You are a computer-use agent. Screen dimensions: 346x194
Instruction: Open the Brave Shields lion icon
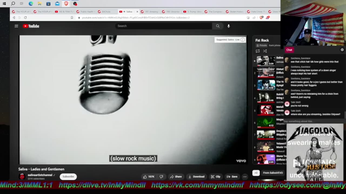261,18
